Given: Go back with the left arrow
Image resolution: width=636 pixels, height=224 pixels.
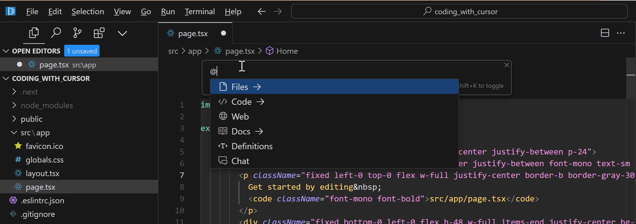Looking at the screenshot, I should pyautogui.click(x=262, y=11).
